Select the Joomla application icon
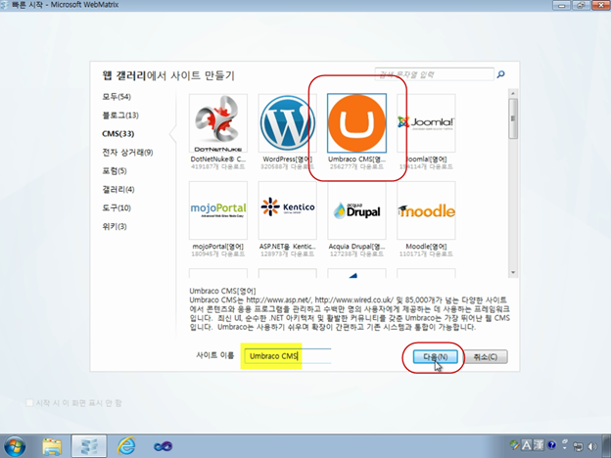 click(x=426, y=123)
